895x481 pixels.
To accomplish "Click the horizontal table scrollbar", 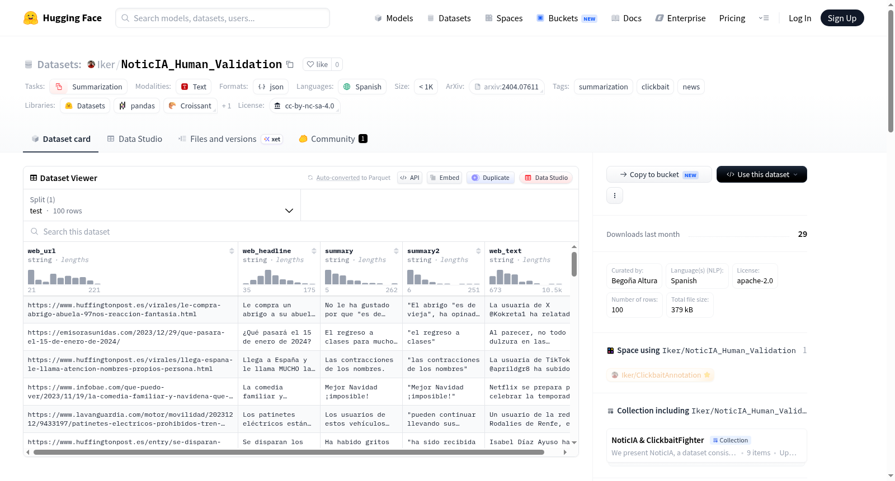I will (x=289, y=452).
